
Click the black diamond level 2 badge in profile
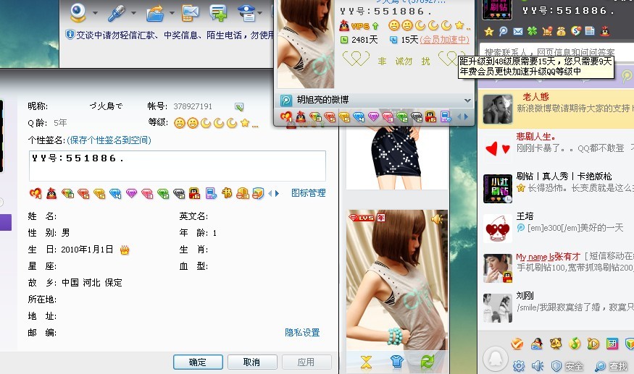(179, 194)
